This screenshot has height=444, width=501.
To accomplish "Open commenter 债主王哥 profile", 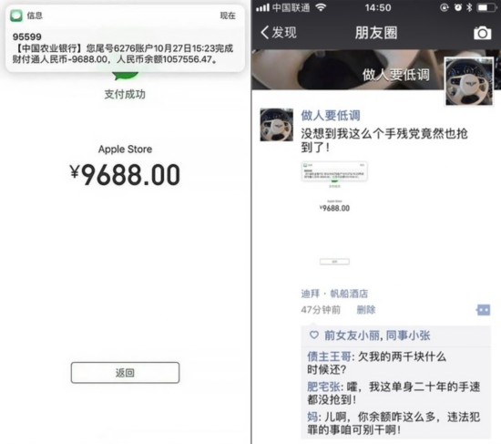I will click(x=329, y=356).
